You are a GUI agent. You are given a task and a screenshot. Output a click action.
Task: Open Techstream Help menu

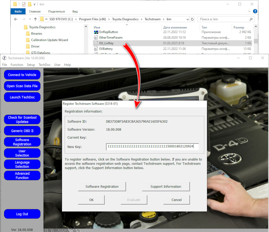68,65
